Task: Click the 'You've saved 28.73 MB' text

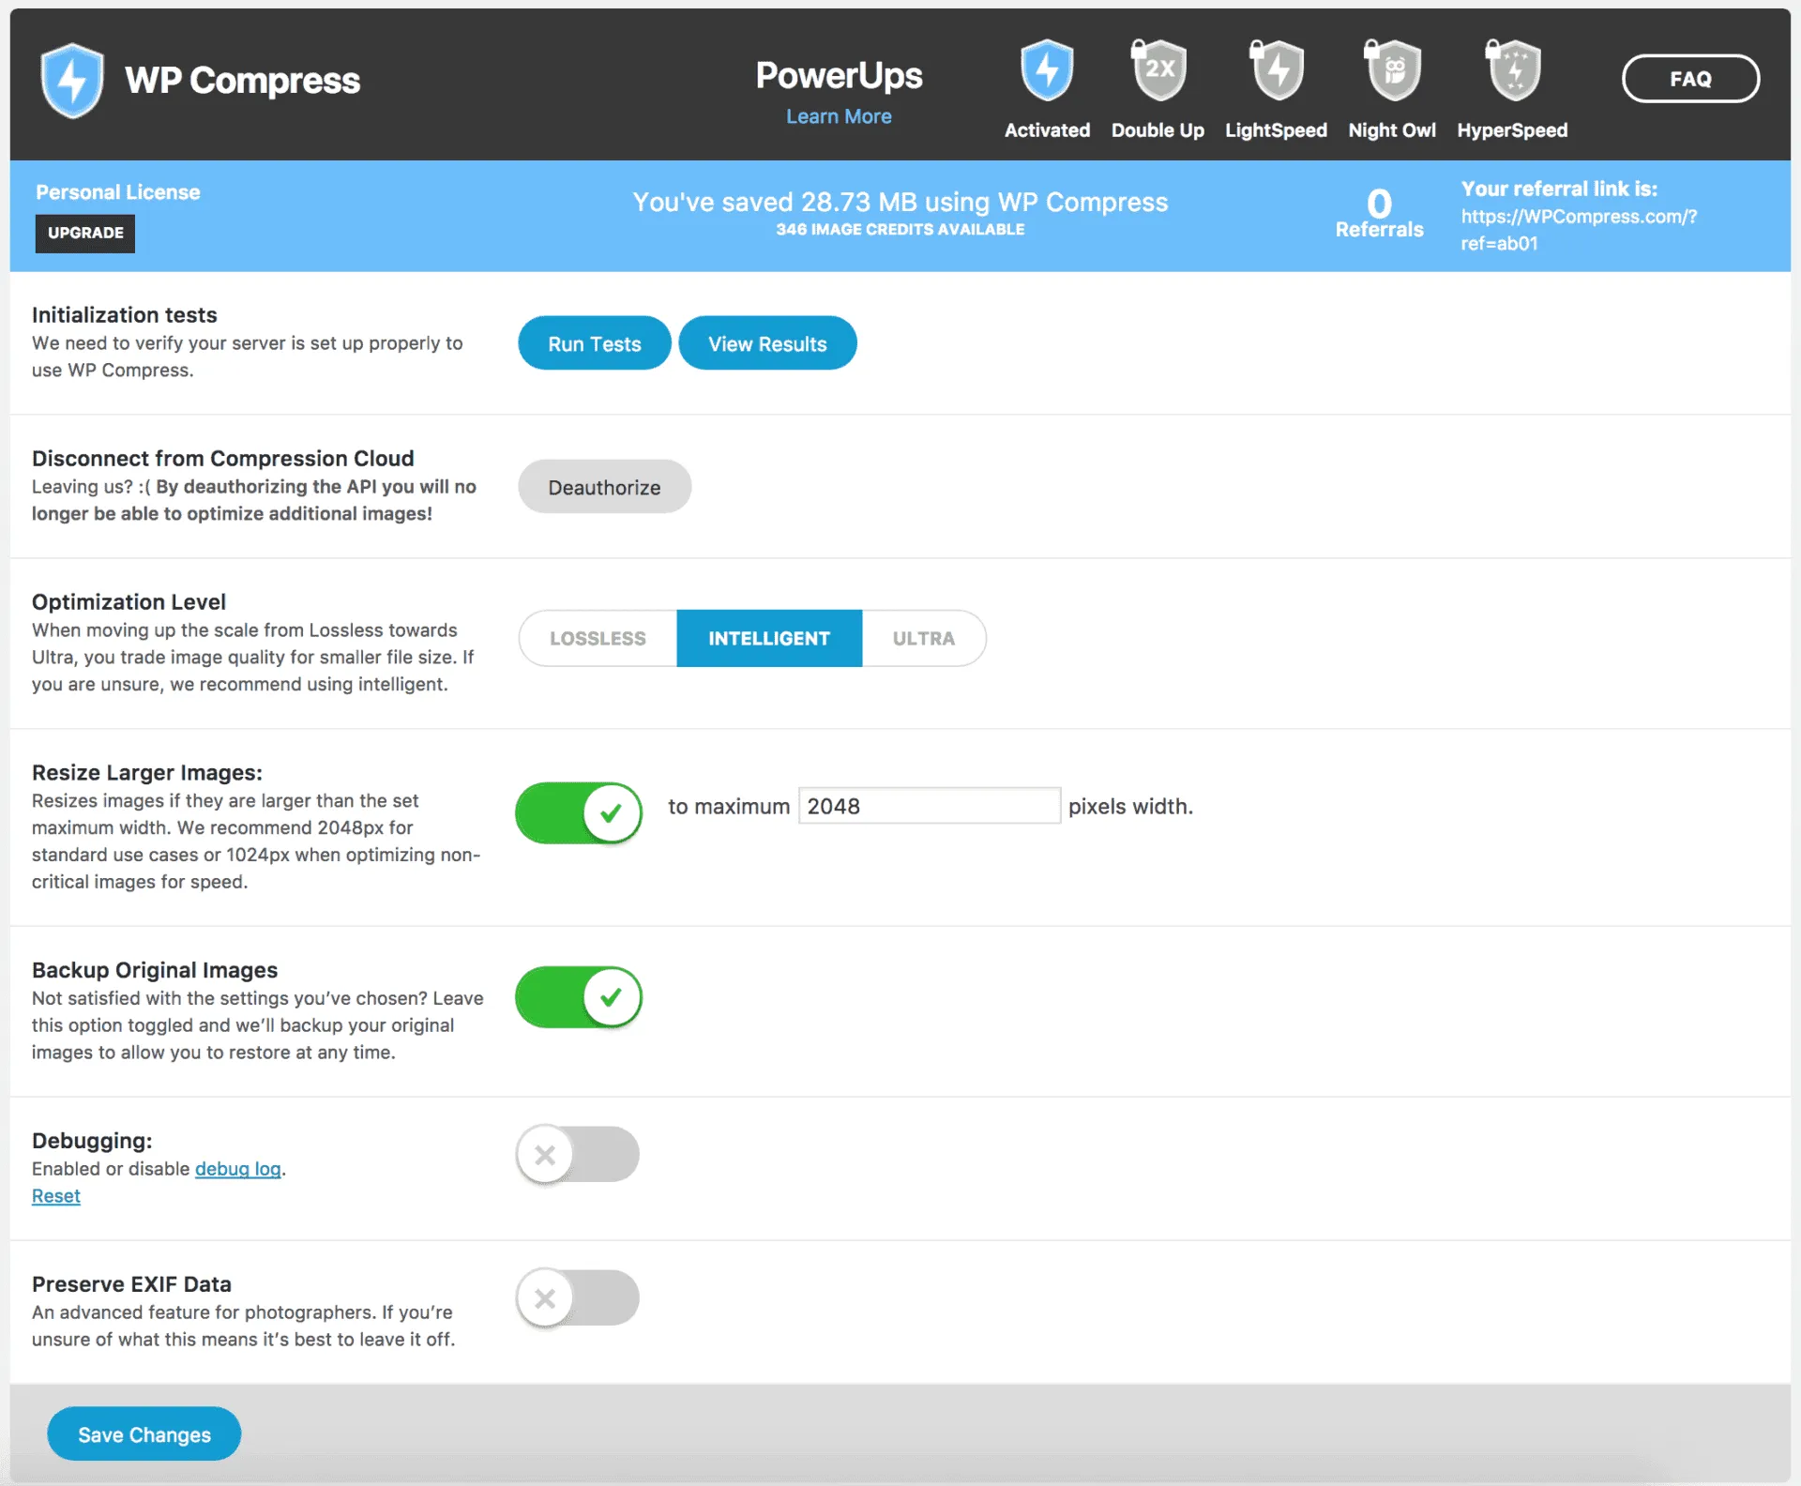Action: coord(900,202)
